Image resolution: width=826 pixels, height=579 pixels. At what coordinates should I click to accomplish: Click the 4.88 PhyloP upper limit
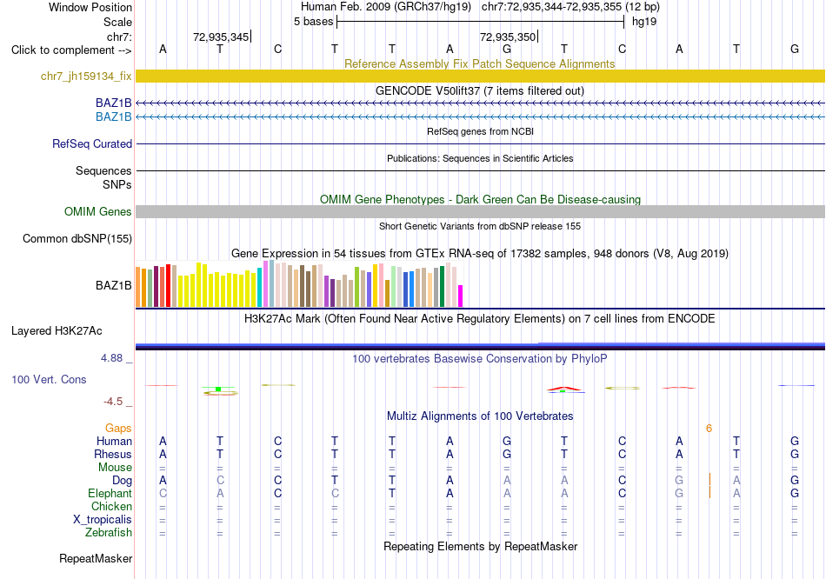point(111,358)
